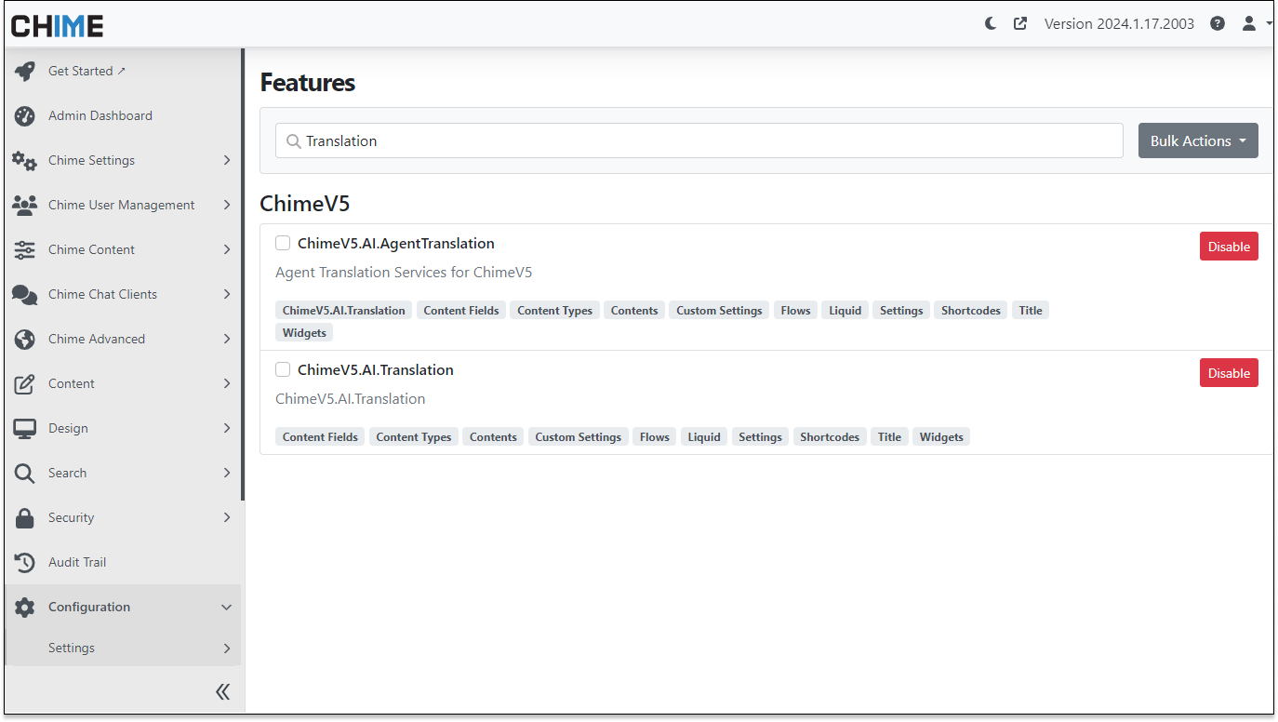Click into the Translation filter field
The image size is (1278, 722).
(x=699, y=140)
